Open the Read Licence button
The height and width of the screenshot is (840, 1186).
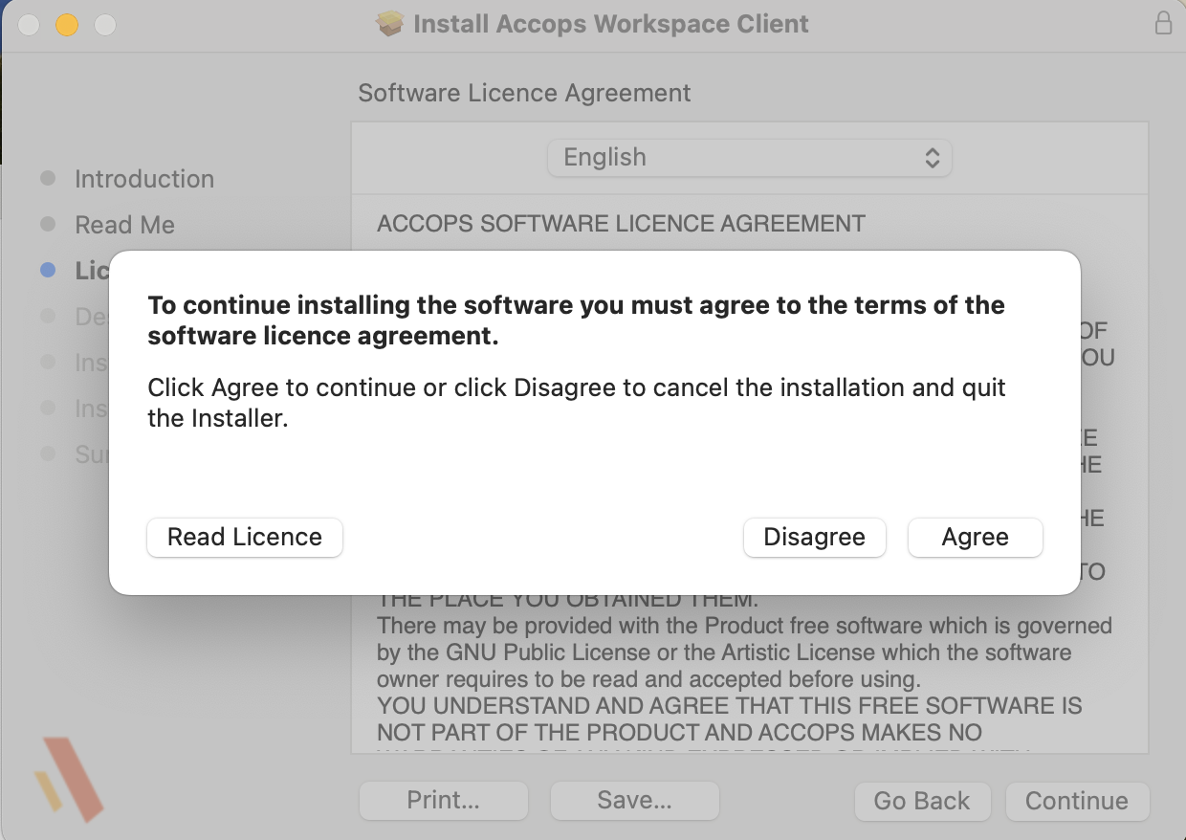click(245, 537)
